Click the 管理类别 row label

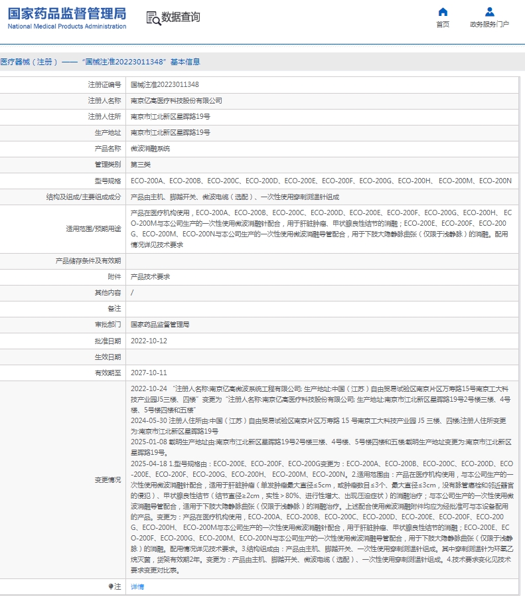(108, 165)
